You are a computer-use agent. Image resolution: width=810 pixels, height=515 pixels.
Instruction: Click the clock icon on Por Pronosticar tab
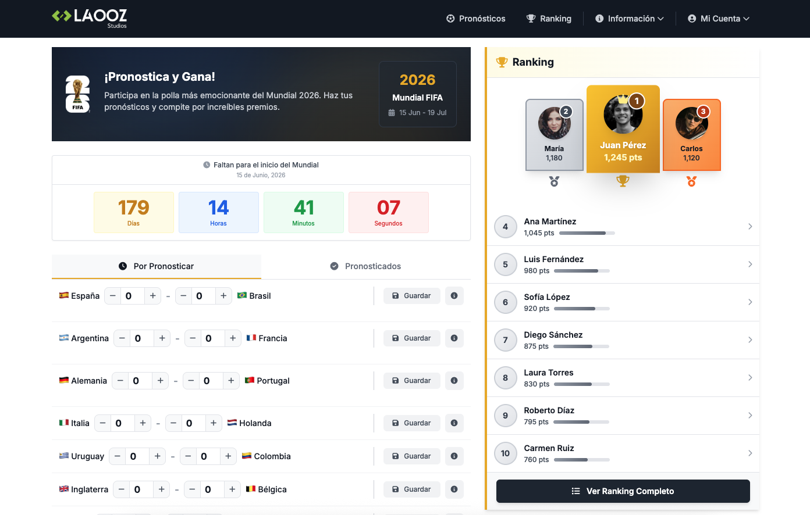[x=122, y=266]
